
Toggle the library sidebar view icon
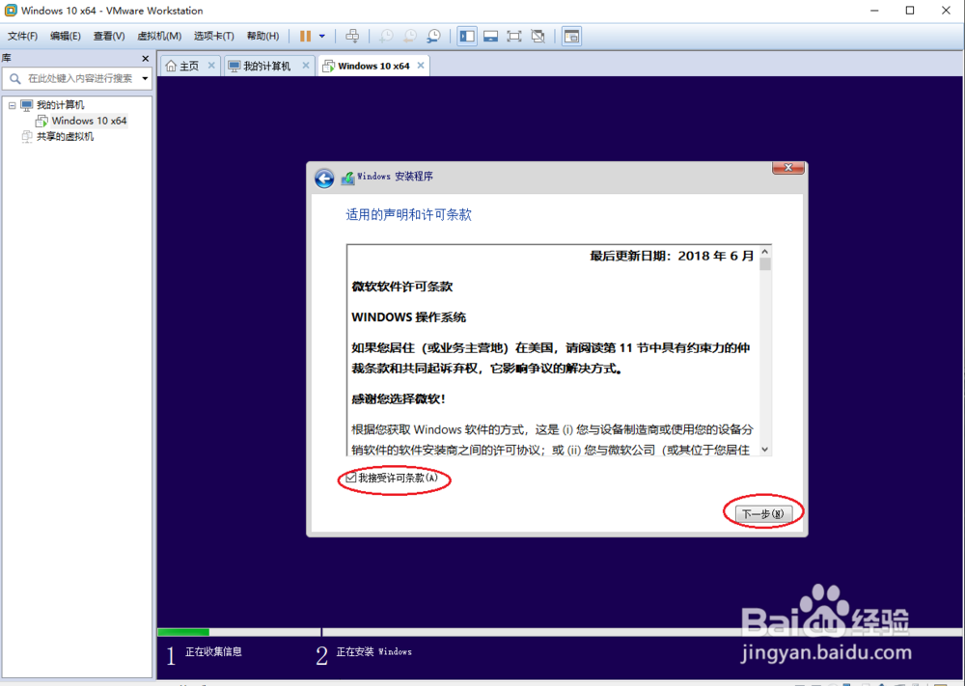click(x=467, y=37)
